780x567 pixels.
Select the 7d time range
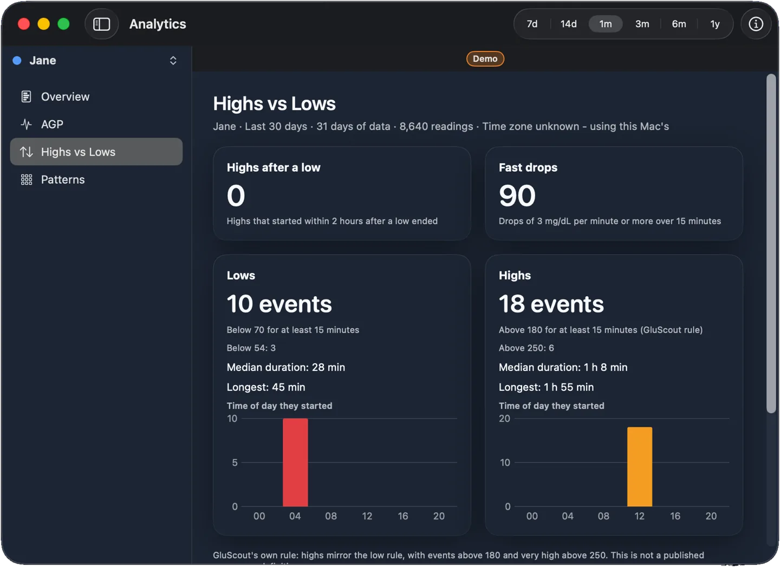pos(532,24)
